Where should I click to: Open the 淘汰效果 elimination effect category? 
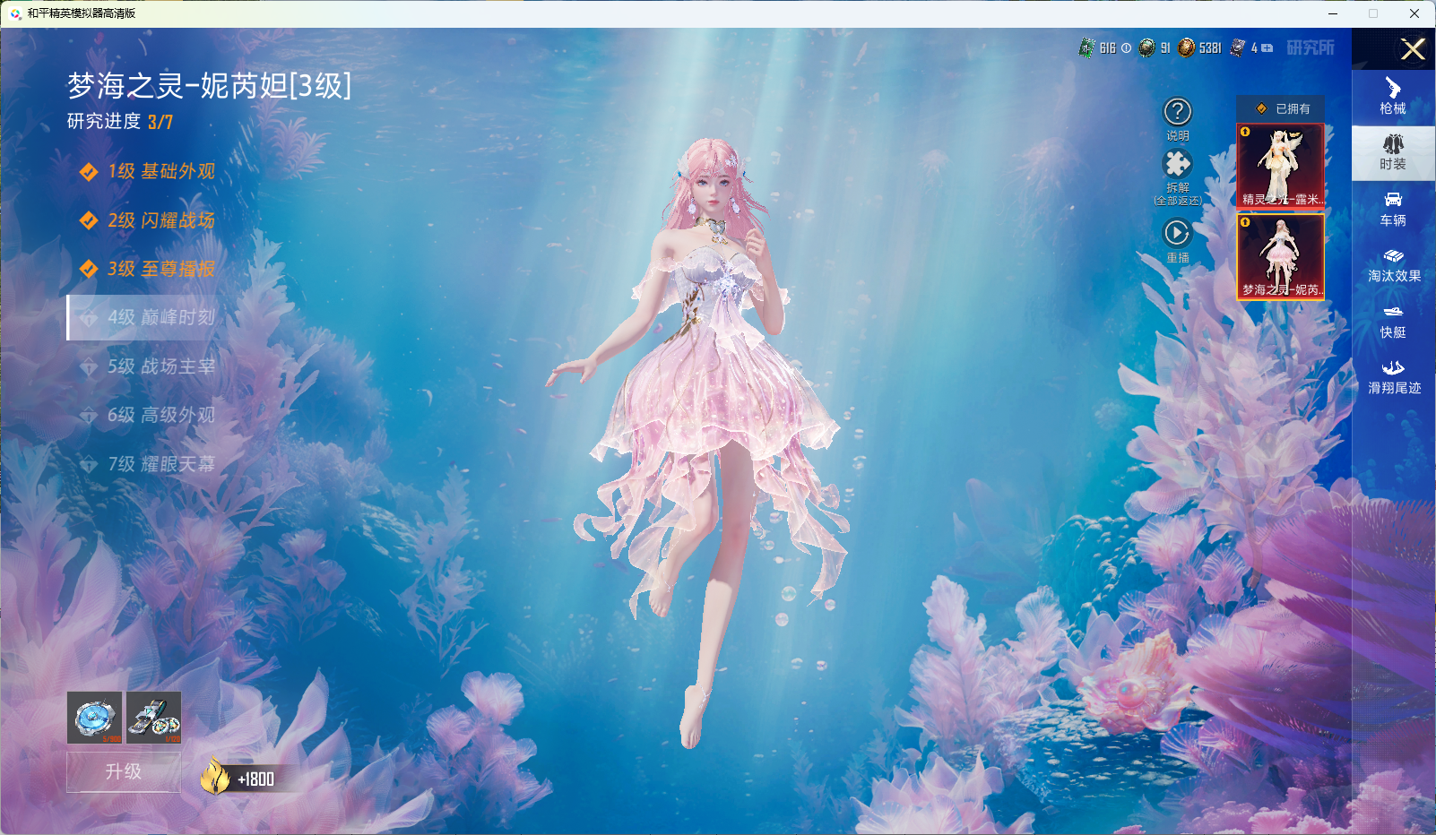[1393, 264]
